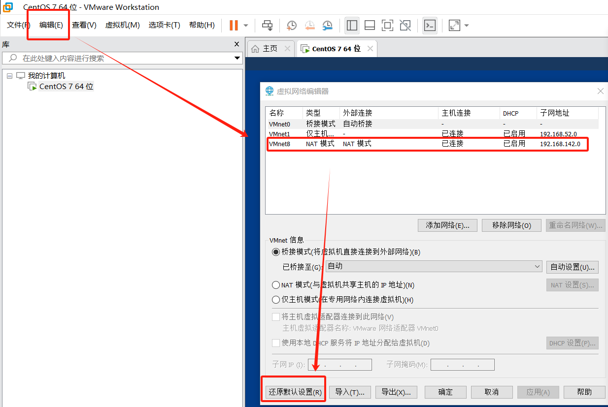Screen dimensions: 608x407
Task: Click the Unity mode icon in toolbar
Action: [x=405, y=25]
